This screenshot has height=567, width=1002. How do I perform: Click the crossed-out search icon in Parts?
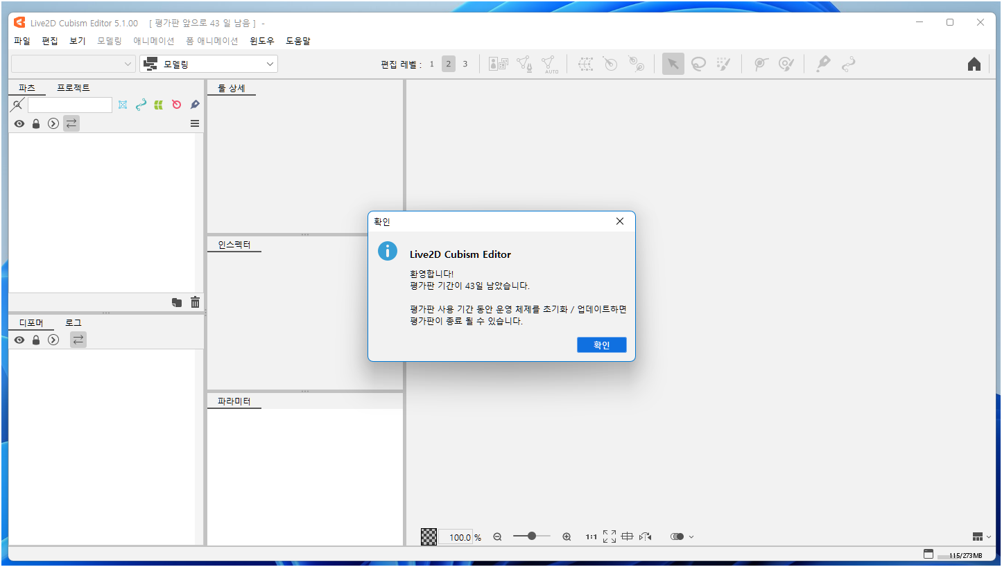click(x=17, y=105)
